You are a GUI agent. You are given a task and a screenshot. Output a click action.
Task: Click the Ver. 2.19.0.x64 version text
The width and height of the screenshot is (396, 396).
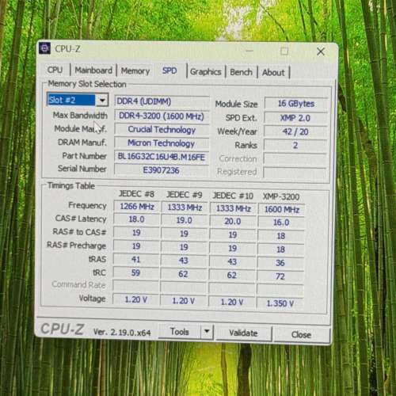pyautogui.click(x=122, y=332)
